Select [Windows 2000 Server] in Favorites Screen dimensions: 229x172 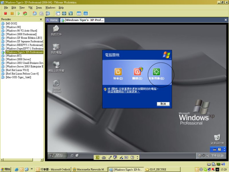pos(18,59)
